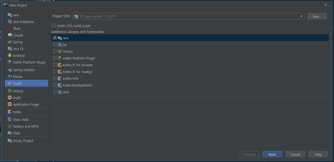This screenshot has width=334, height=162.
Task: Check the Kotlin/Multiplatform checkbox
Action: (55, 85)
